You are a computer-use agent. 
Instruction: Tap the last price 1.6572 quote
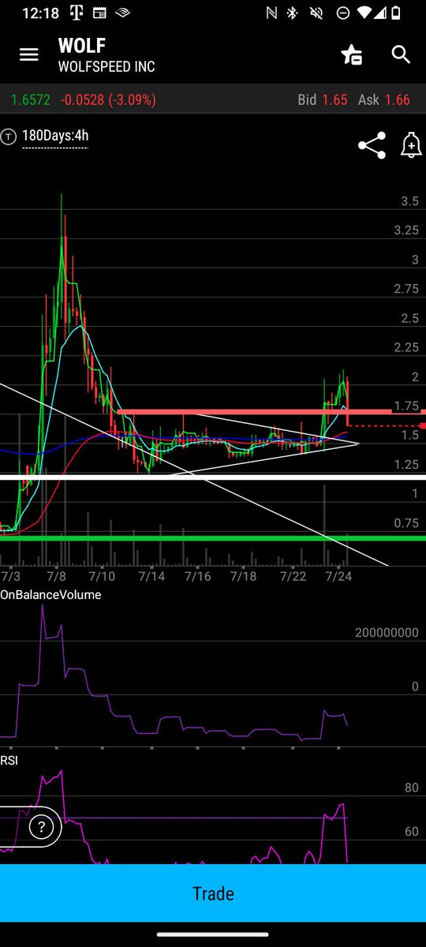coord(31,99)
